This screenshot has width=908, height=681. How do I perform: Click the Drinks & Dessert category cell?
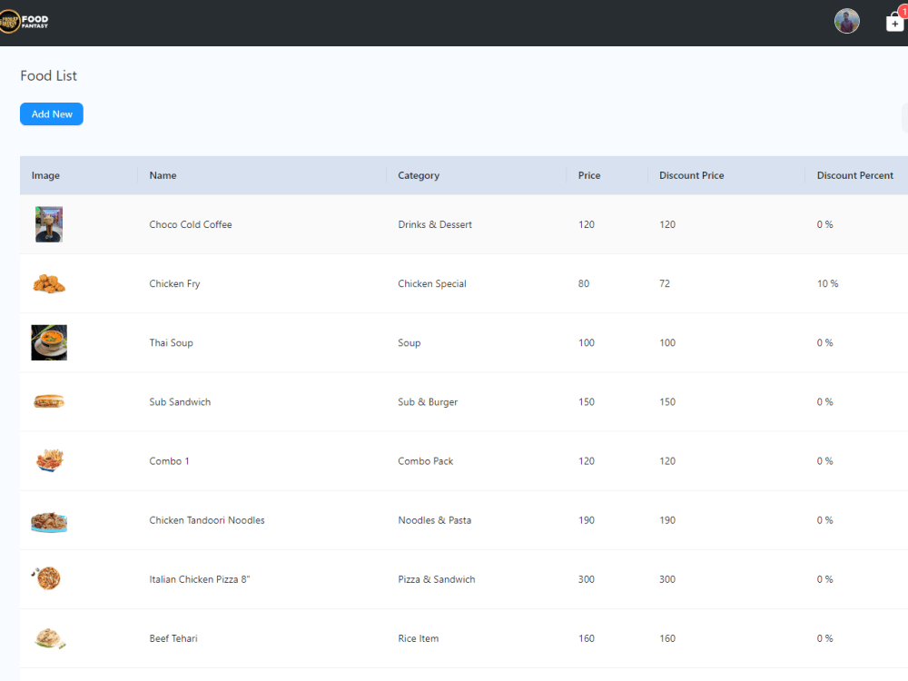pos(435,224)
